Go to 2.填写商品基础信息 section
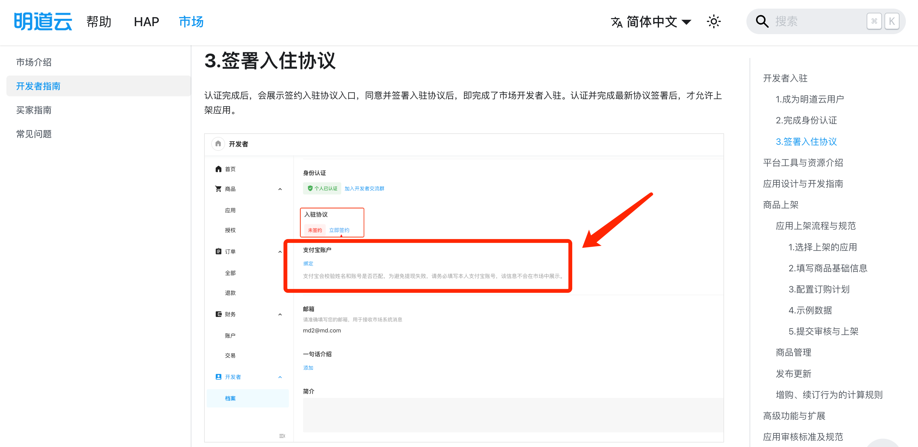This screenshot has height=447, width=918. (828, 268)
